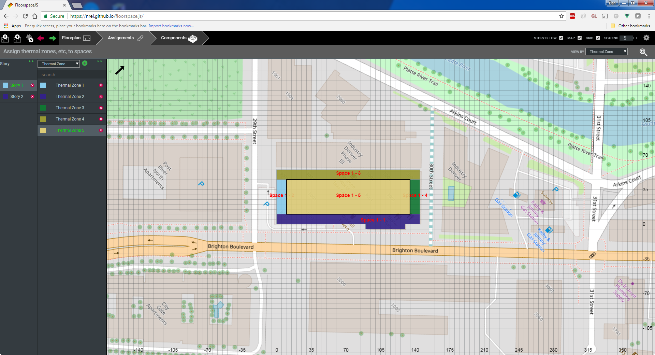Screen dimensions: 655x355
Task: Collapse the Story panel using its double arrows
Action: coord(31,61)
